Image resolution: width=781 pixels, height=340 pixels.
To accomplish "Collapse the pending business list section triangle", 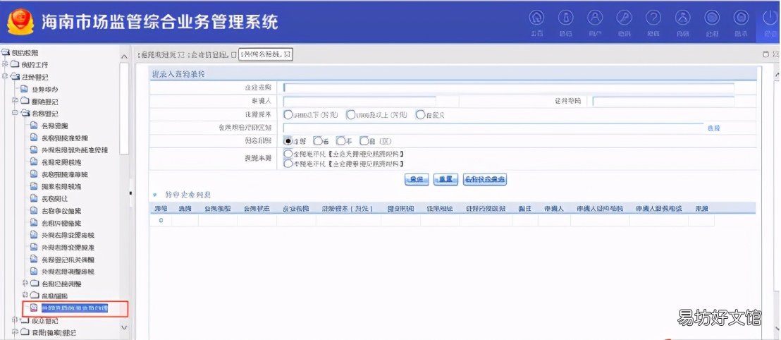I will (x=155, y=195).
